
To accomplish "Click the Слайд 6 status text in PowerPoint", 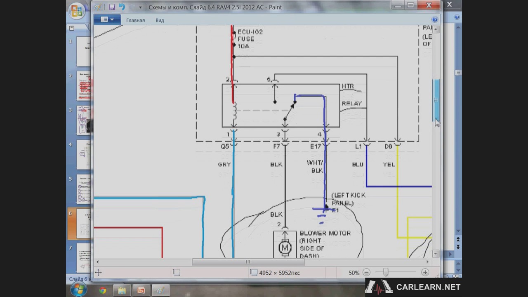I will point(78,279).
